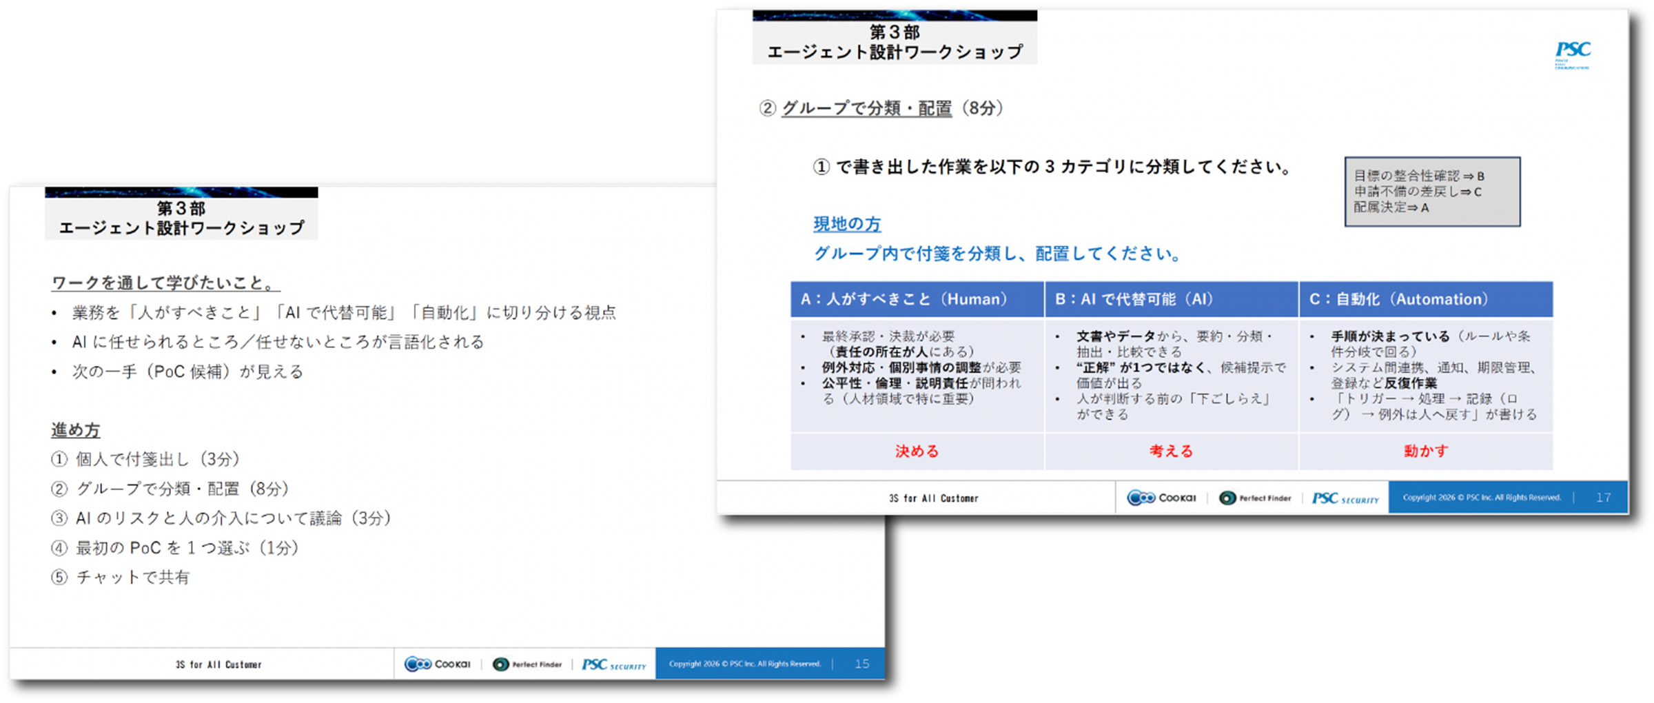
Task: Click the Cookai logo on slide 15
Action: pos(438,664)
